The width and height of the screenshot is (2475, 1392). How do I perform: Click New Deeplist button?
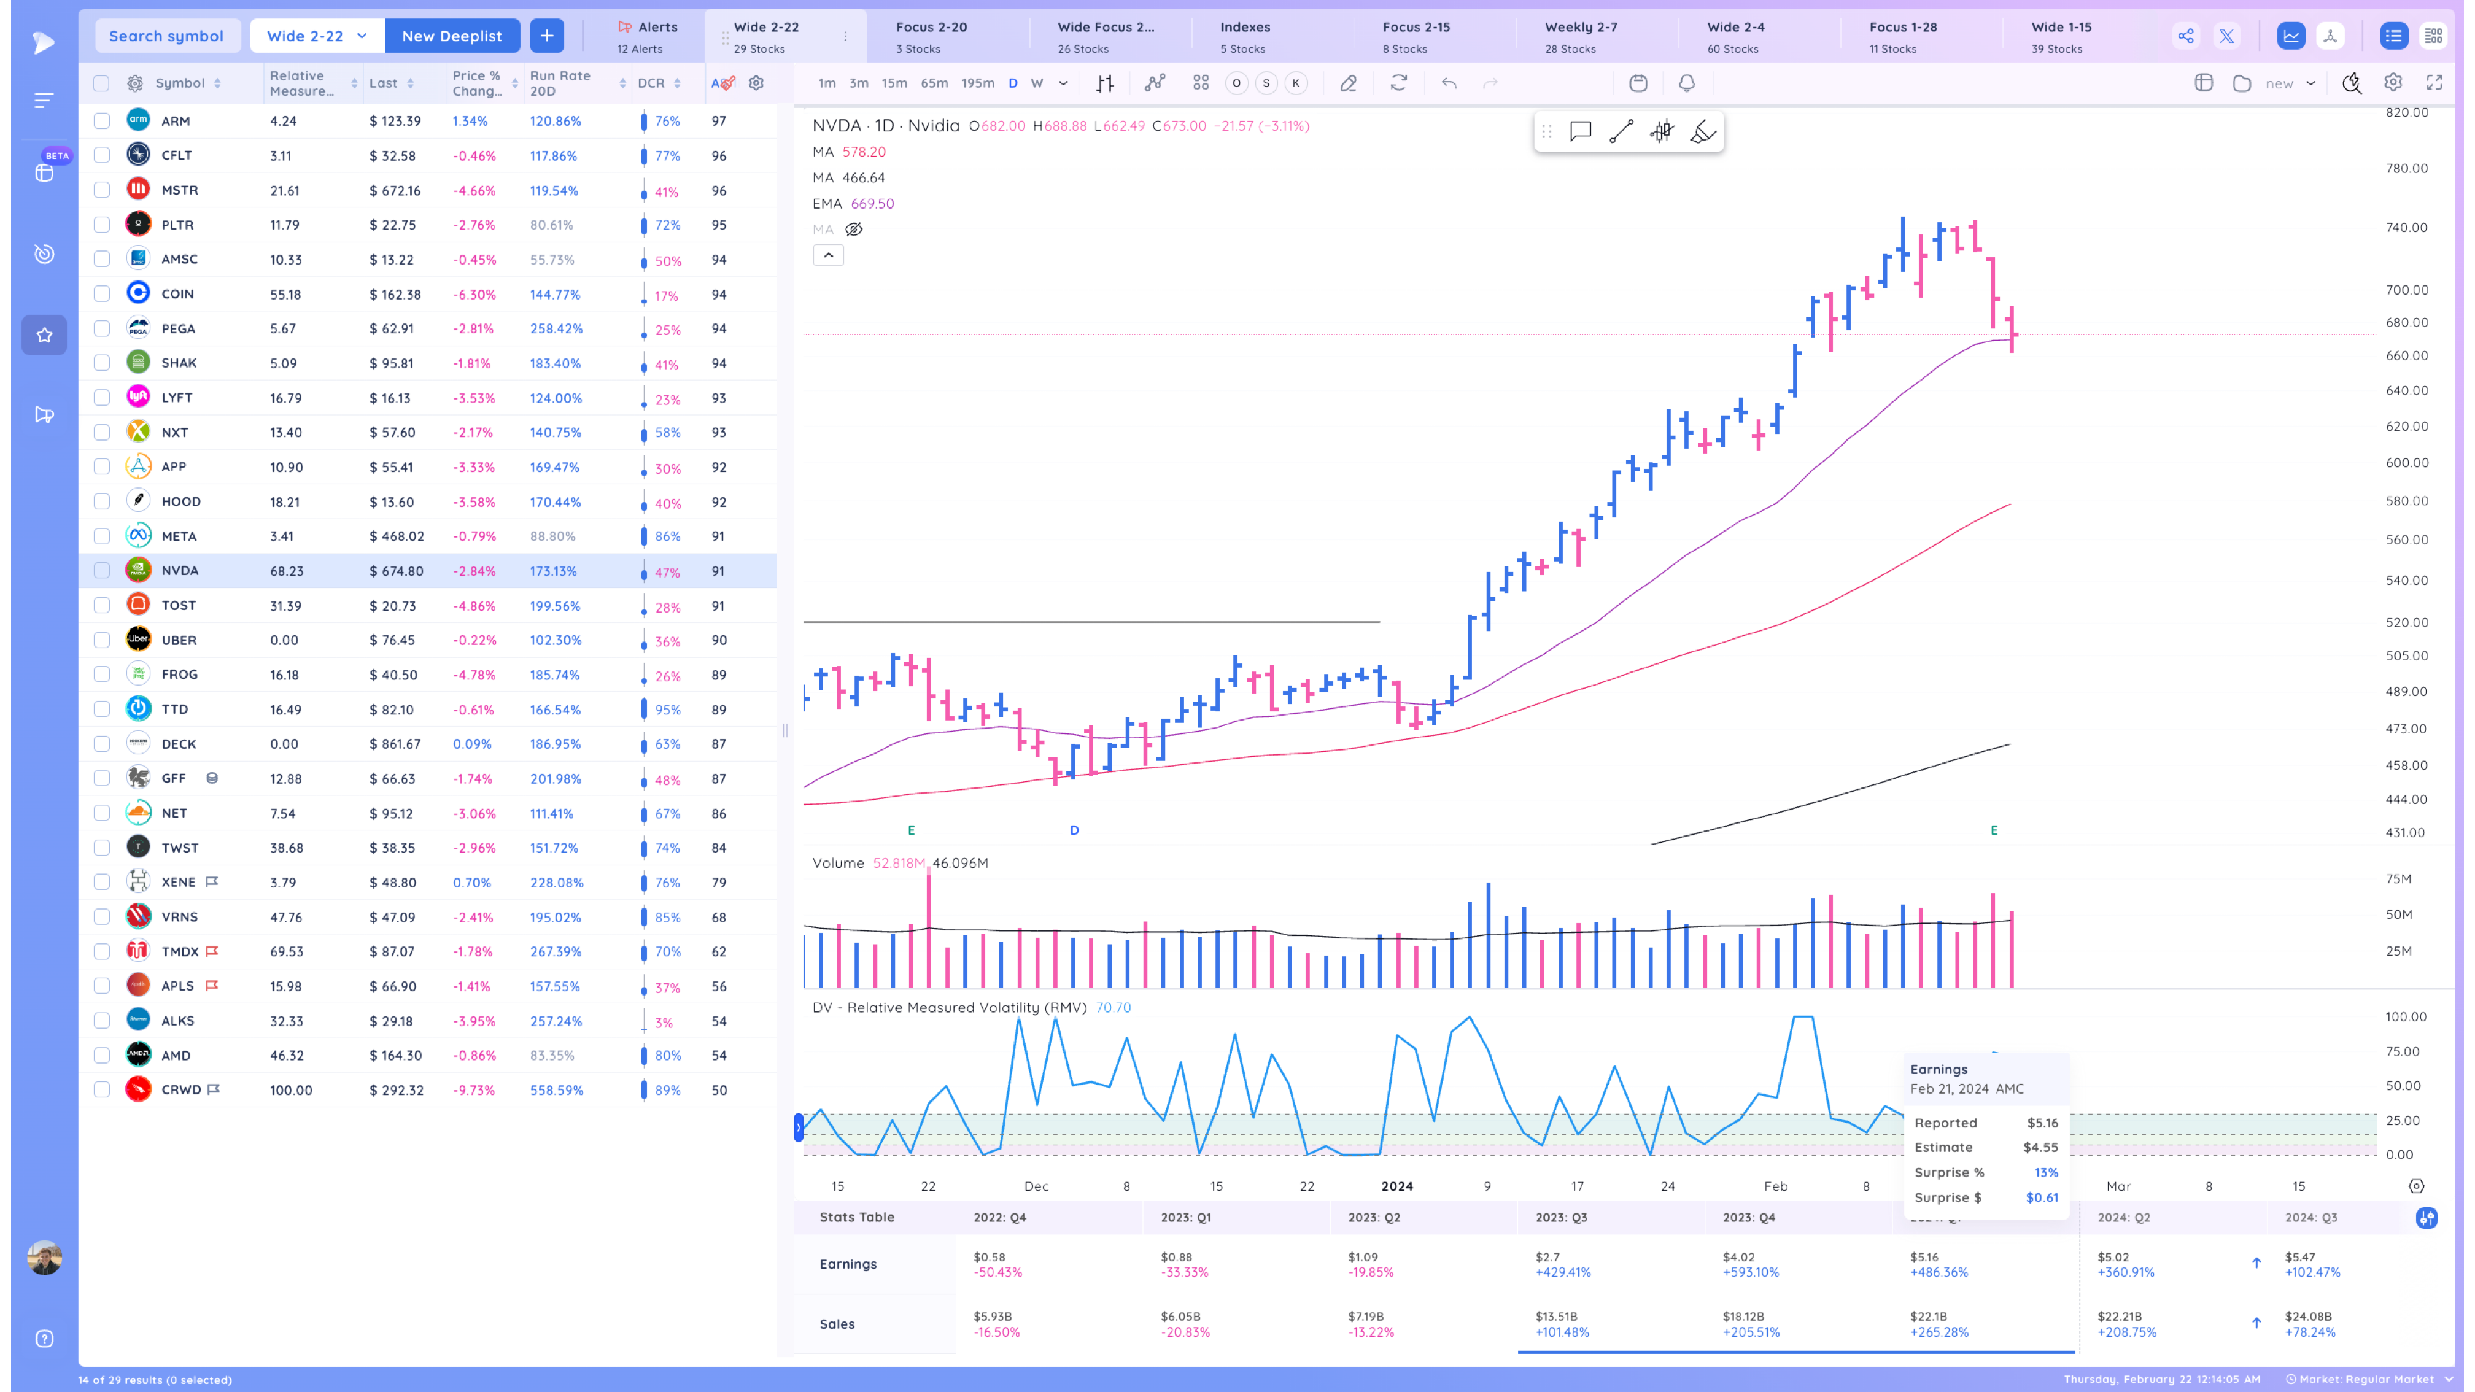point(452,36)
